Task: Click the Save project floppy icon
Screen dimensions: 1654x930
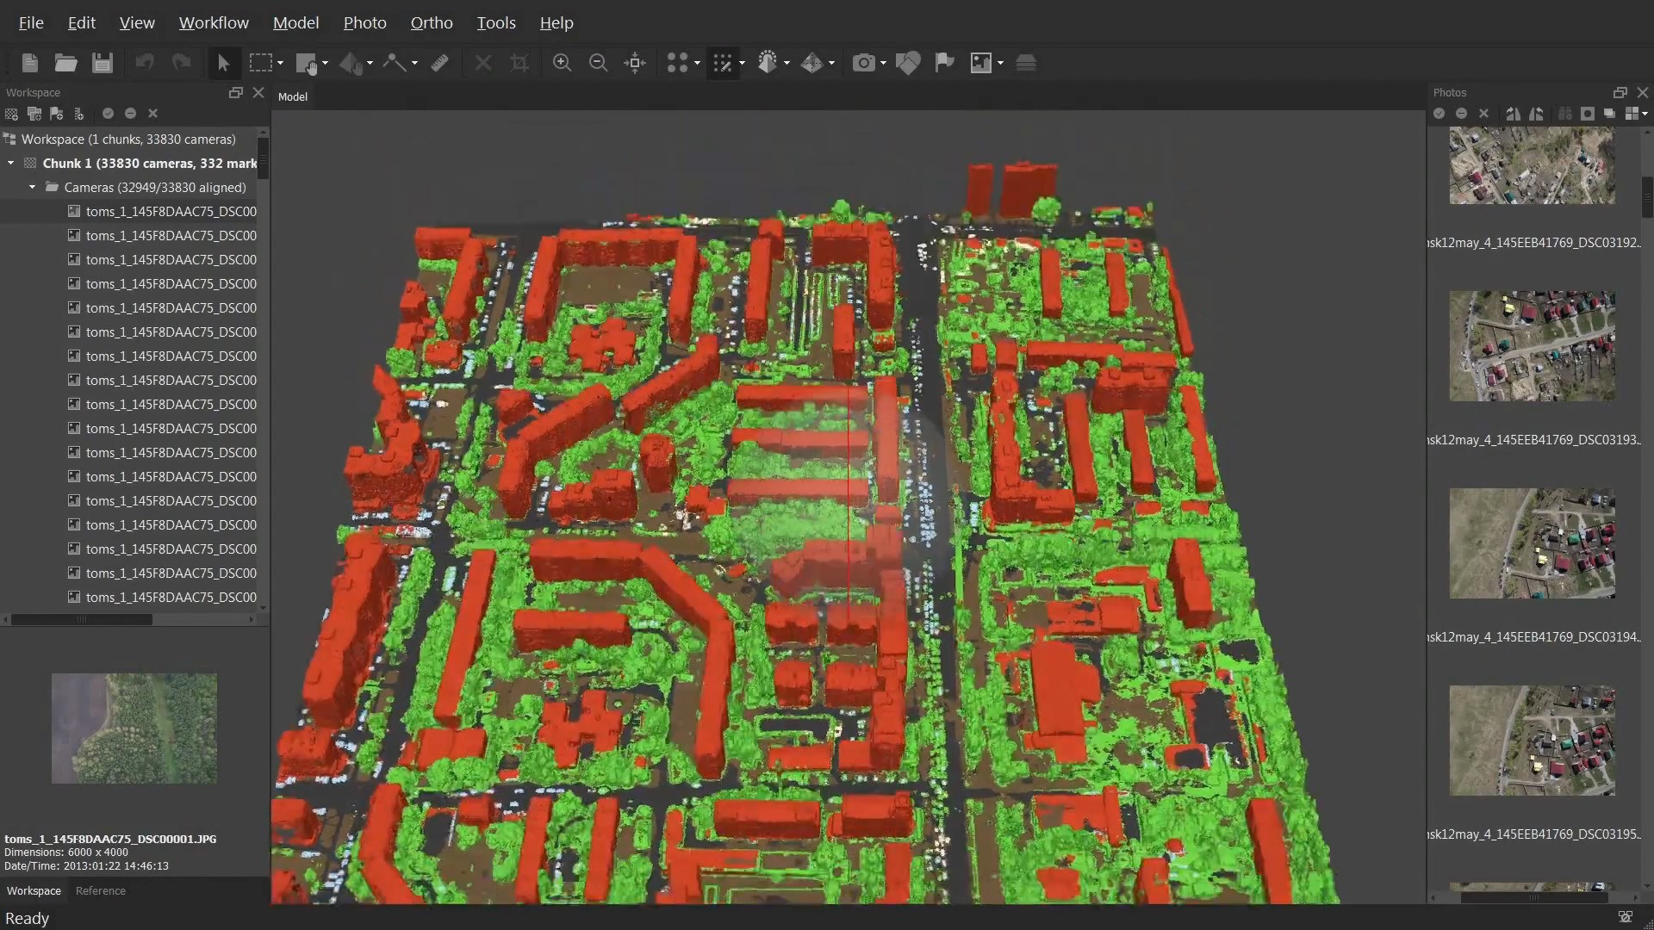Action: [103, 63]
